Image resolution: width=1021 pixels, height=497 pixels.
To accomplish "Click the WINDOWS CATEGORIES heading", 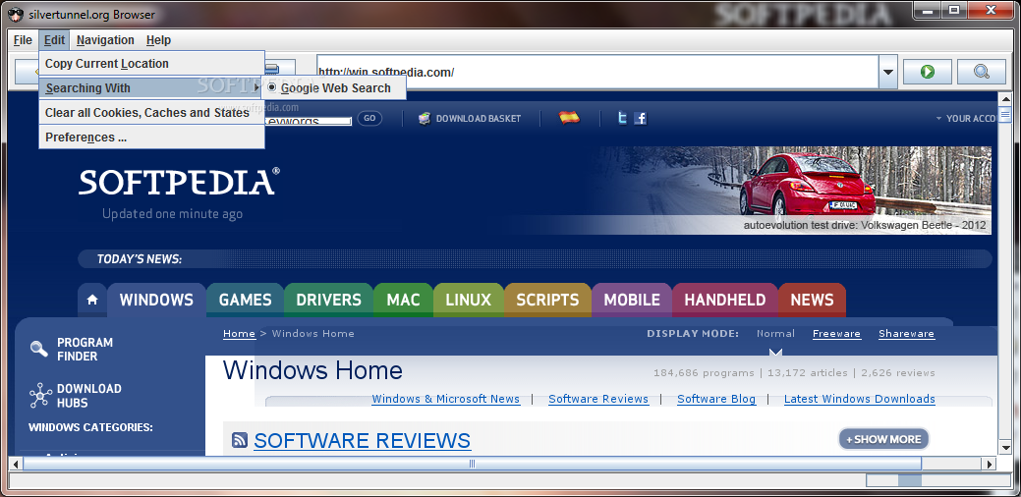I will 90,427.
